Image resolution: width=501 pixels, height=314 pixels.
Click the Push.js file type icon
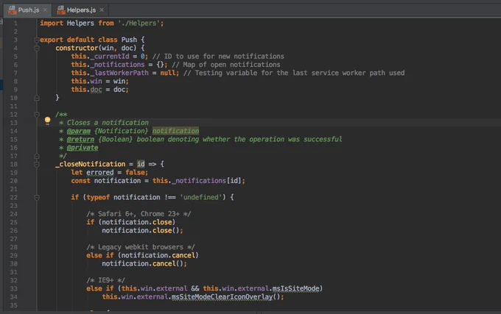click(12, 10)
